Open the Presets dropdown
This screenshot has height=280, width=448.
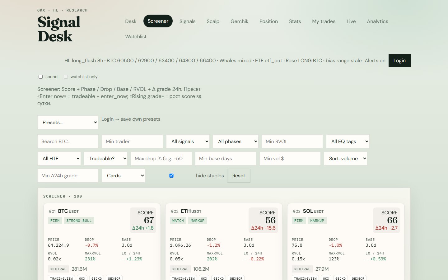68,123
